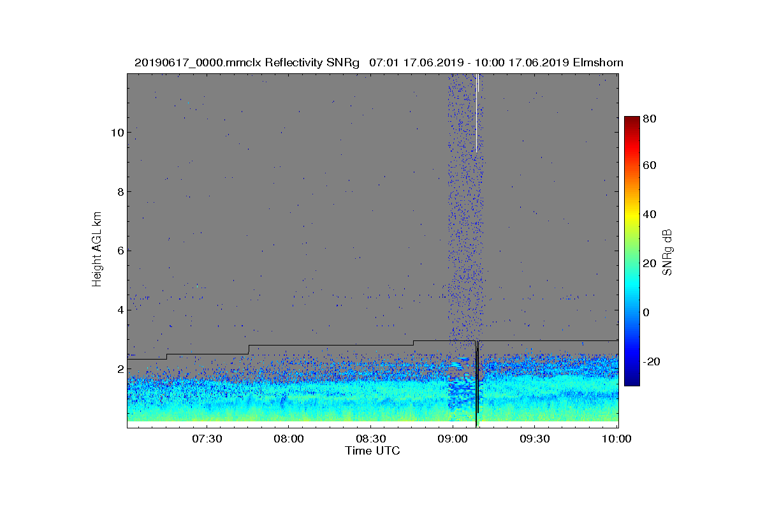Viewport: 765px width, 510px height.
Task: Click the height tick label 2
Action: pyautogui.click(x=120, y=369)
